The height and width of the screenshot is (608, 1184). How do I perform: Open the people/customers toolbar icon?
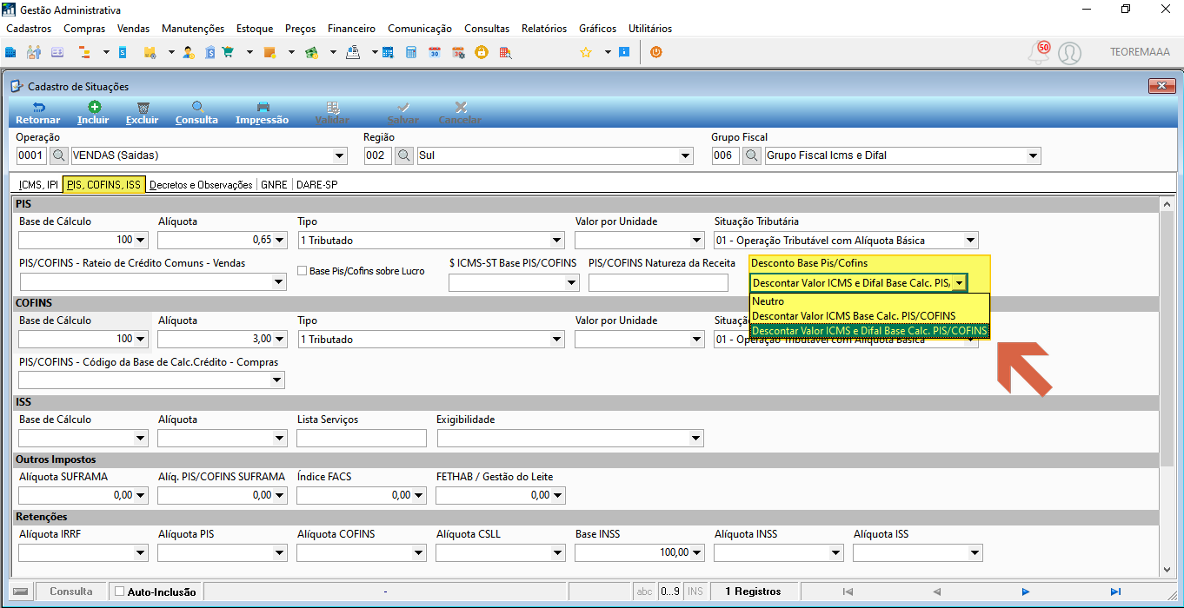pyautogui.click(x=34, y=52)
